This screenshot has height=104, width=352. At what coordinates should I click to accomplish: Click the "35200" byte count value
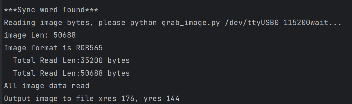click(92, 60)
